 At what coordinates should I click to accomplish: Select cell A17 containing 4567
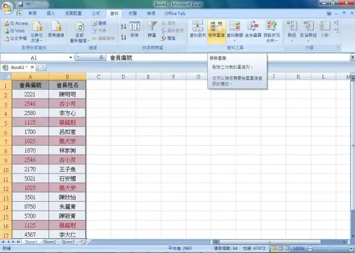[30, 235]
